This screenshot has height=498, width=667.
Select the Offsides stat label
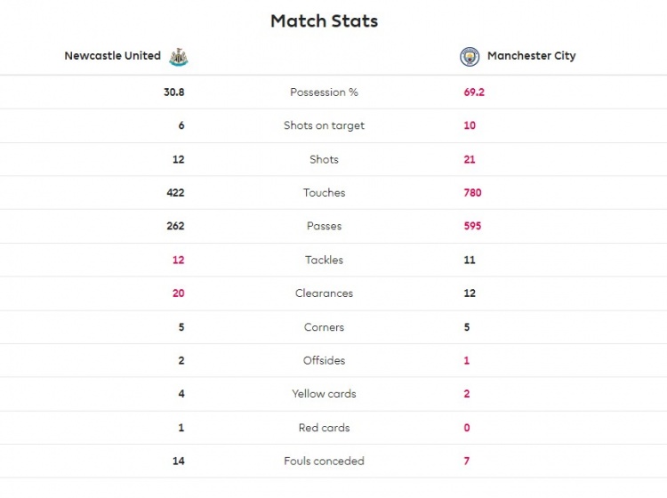click(x=324, y=360)
